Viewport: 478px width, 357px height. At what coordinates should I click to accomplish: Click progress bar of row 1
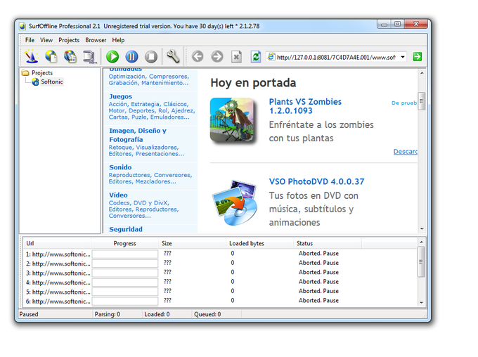(x=125, y=254)
